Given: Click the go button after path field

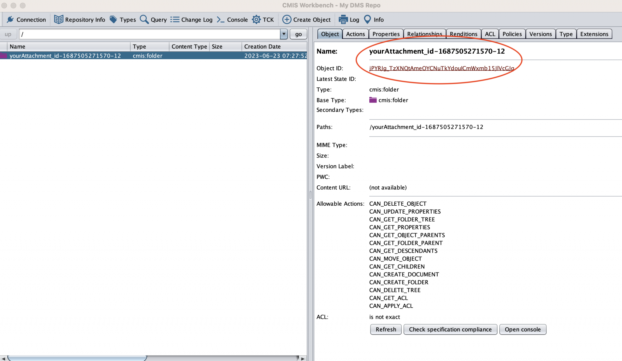Looking at the screenshot, I should 298,34.
